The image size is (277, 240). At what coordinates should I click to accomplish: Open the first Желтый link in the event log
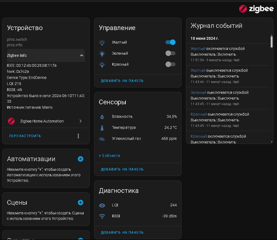click(x=198, y=49)
